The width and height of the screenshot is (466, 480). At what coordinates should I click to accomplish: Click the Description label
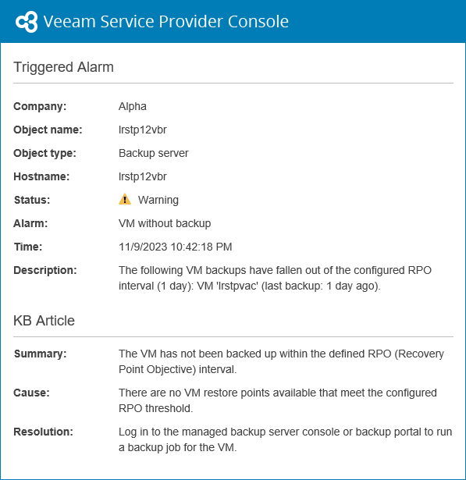[x=45, y=270]
